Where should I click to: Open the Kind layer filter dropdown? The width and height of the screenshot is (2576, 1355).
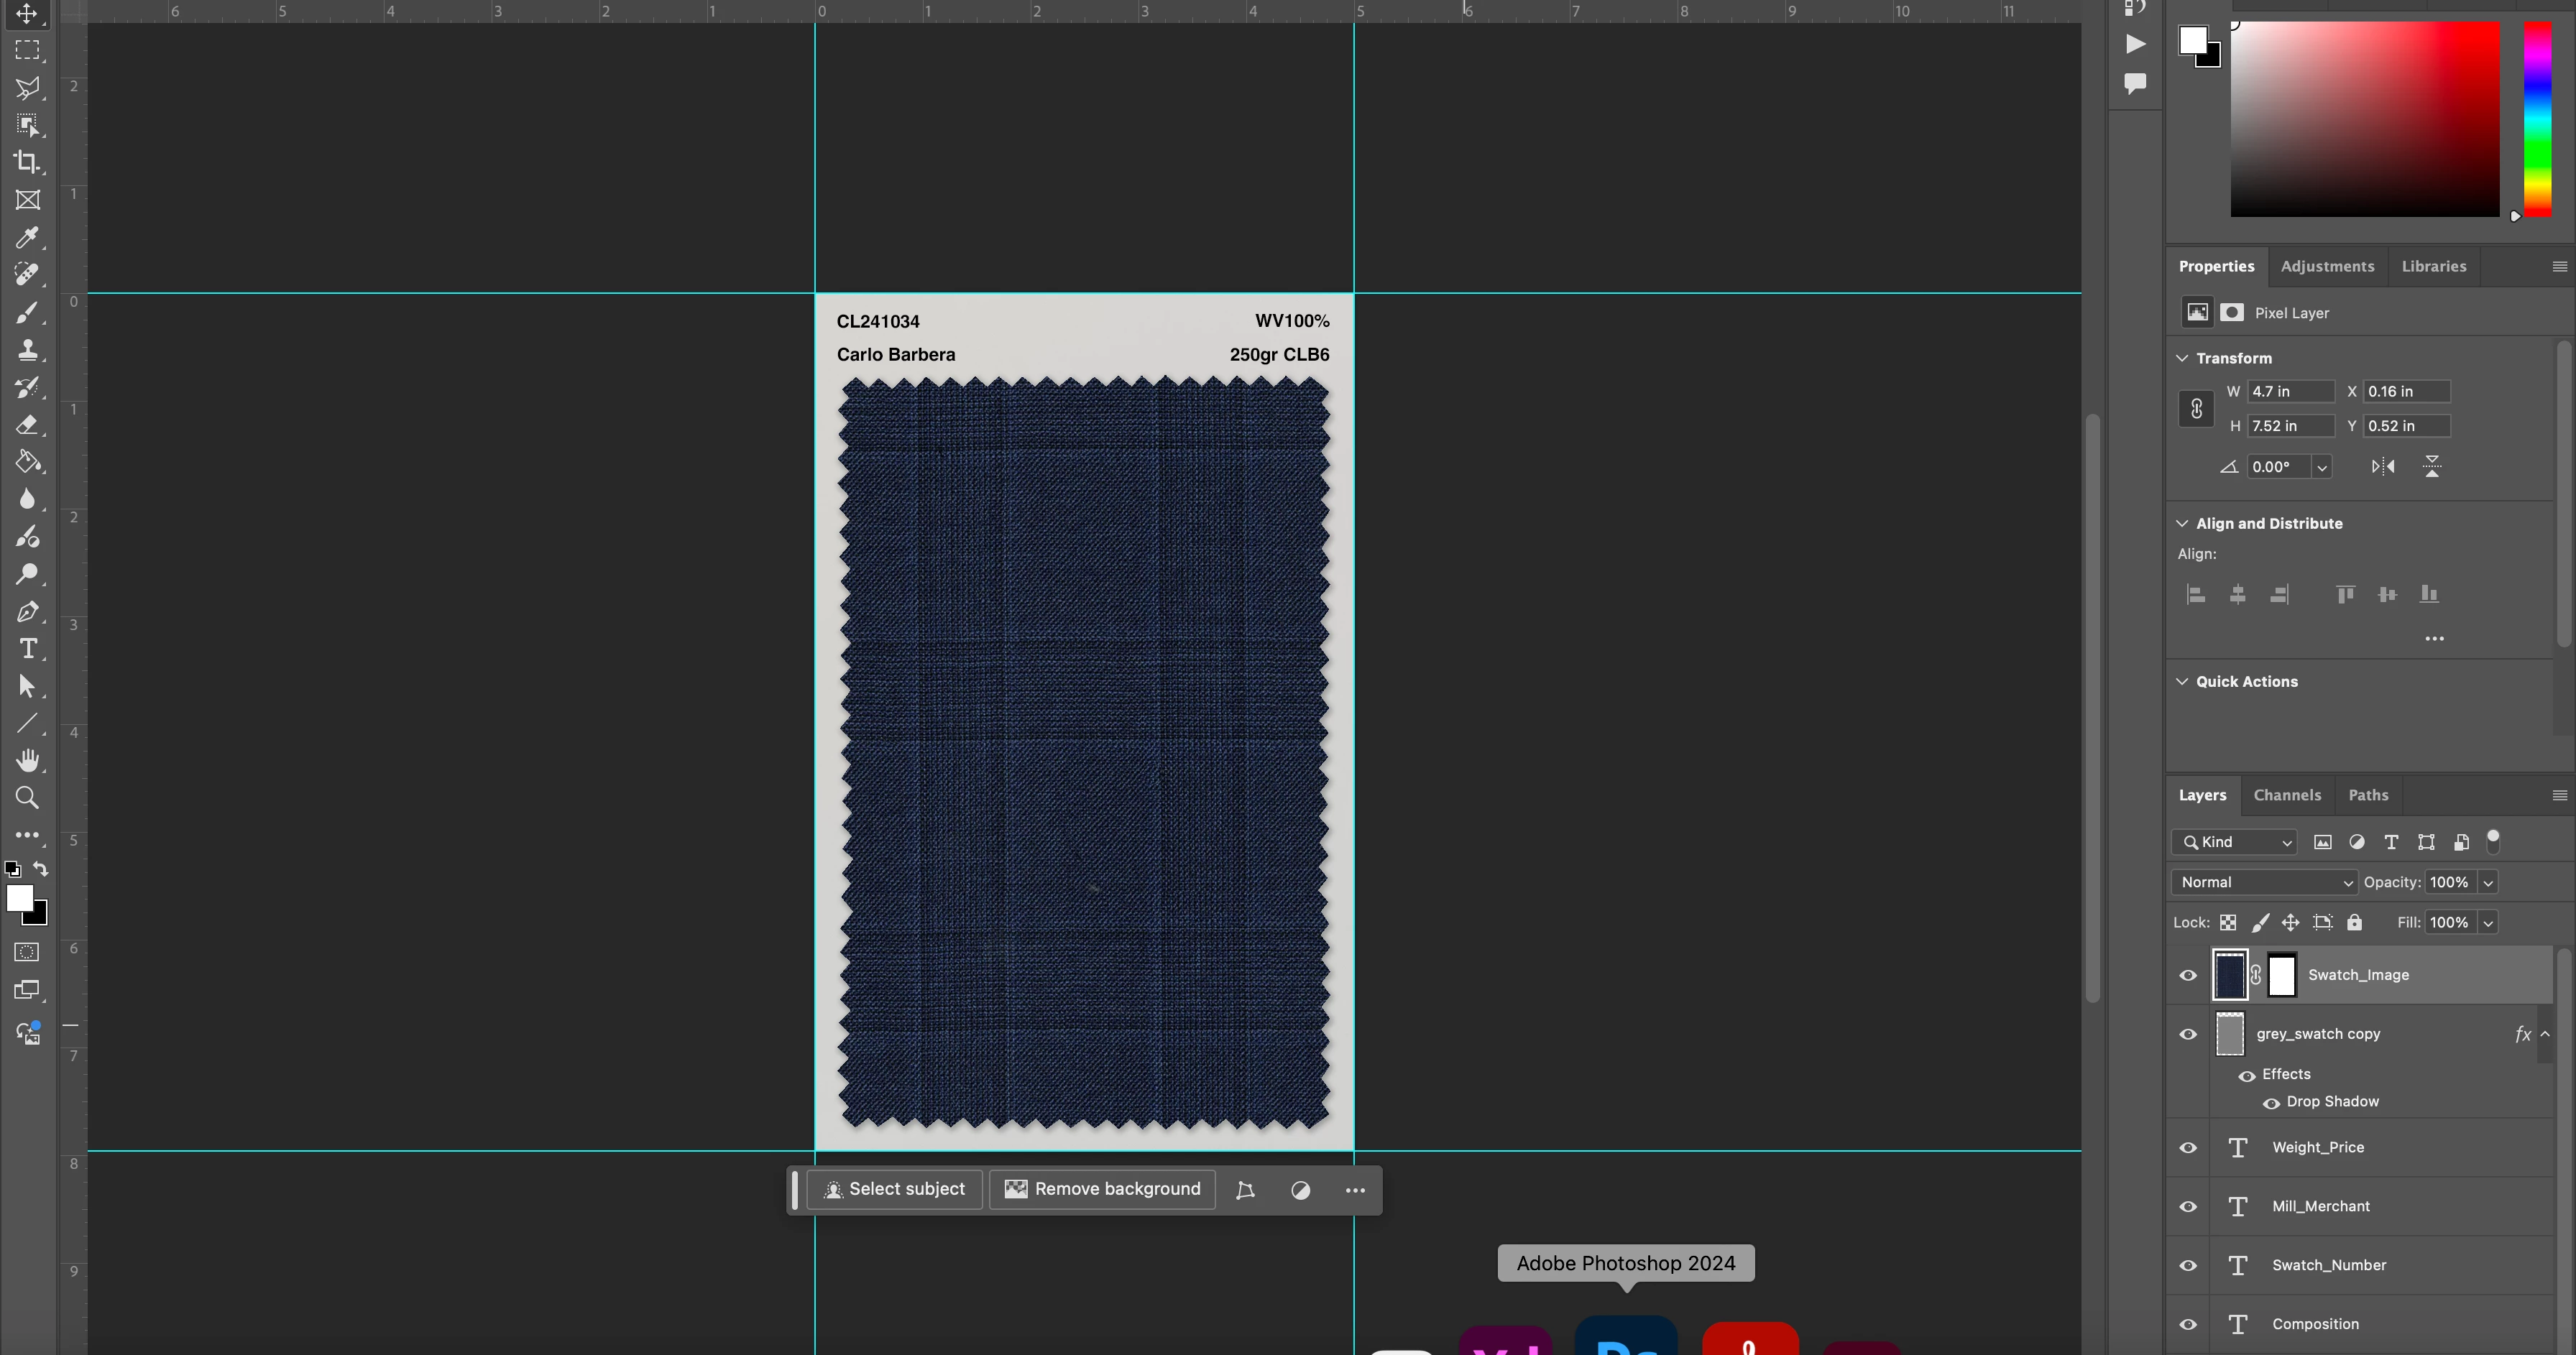tap(2235, 842)
